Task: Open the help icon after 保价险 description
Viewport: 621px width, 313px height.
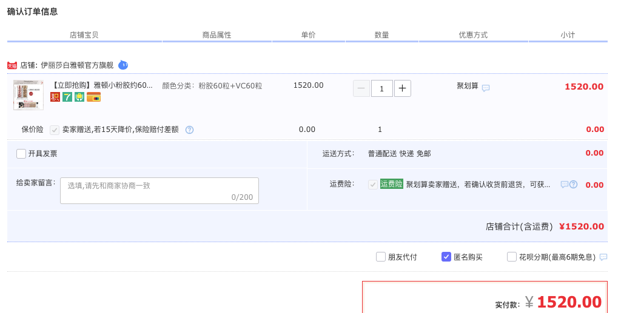Action: [x=190, y=130]
